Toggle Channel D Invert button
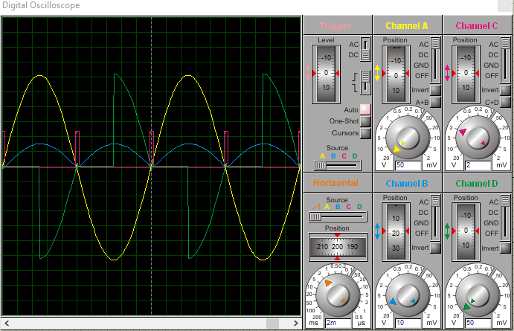 (505, 248)
